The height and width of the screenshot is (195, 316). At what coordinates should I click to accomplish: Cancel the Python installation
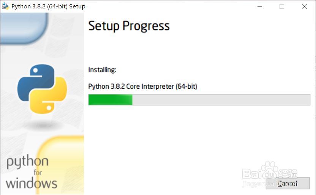click(288, 184)
